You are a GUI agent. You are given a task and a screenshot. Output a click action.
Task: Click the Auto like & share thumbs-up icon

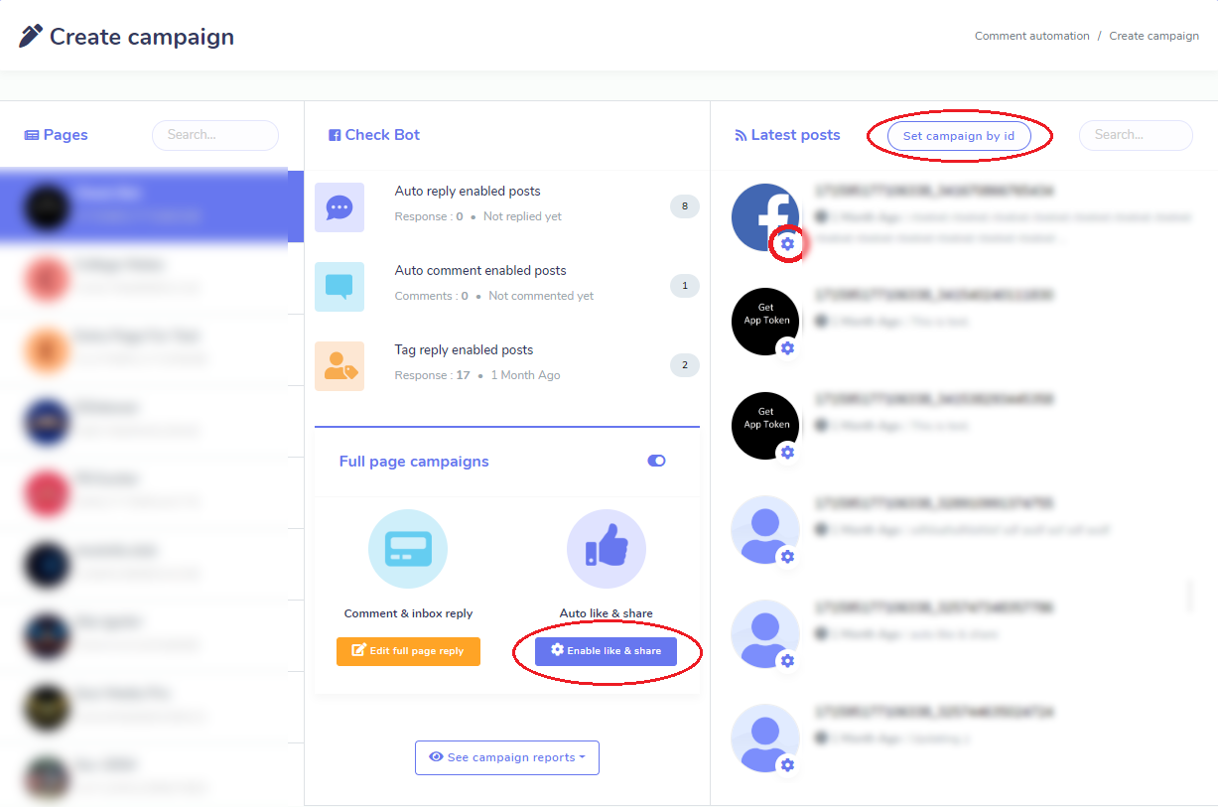(x=607, y=548)
